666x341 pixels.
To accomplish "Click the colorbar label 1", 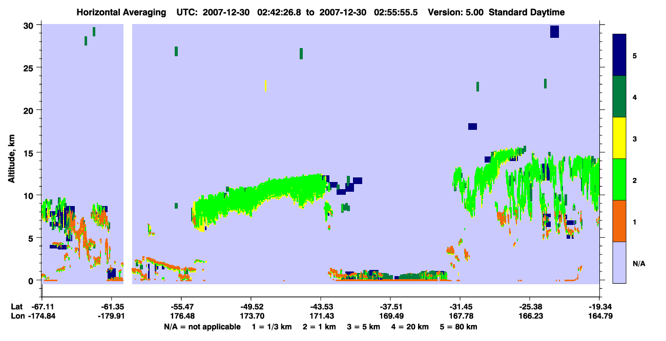I will click(x=635, y=221).
